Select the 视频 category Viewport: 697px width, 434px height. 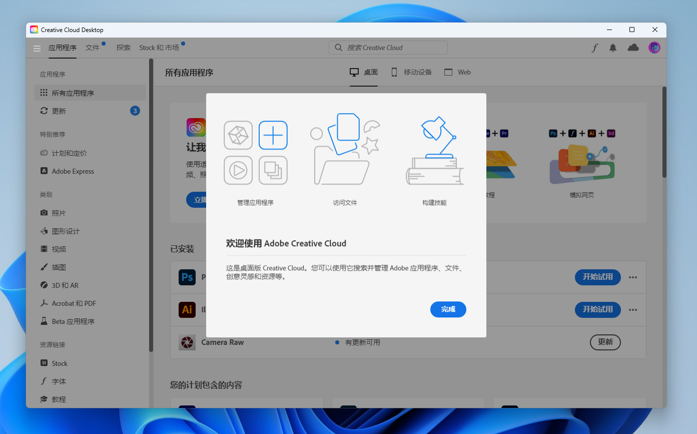pos(90,249)
